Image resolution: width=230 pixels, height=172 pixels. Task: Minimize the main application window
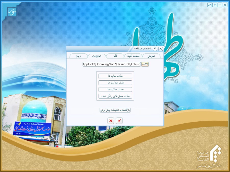click(220, 5)
